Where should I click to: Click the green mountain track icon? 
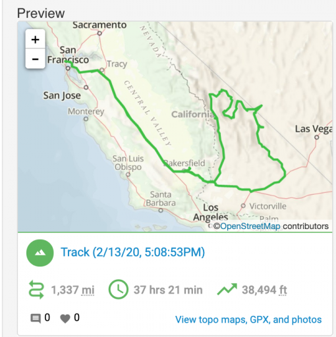tap(40, 253)
